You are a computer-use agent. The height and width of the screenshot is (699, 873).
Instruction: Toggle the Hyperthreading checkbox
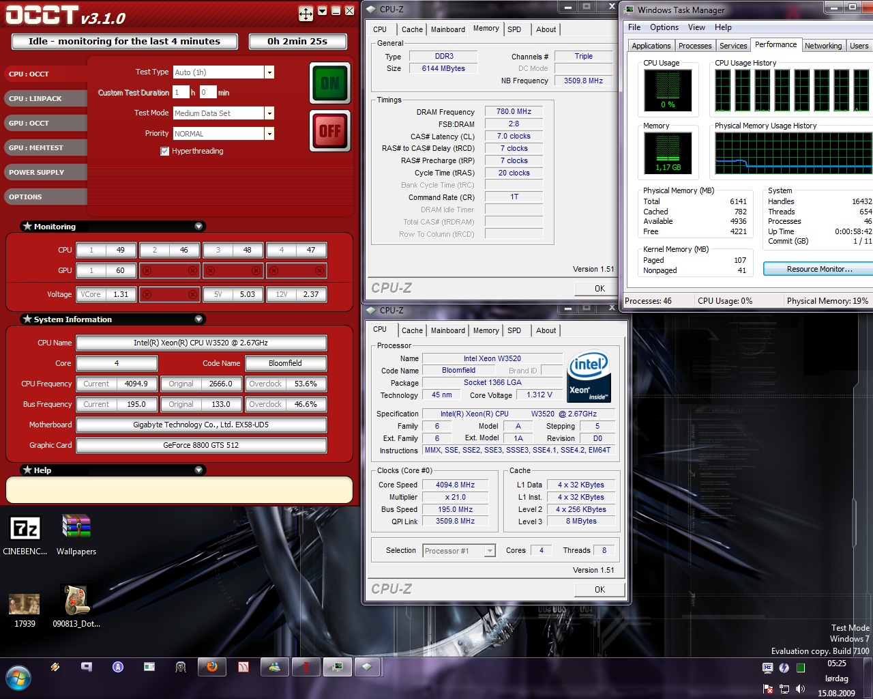coord(164,151)
